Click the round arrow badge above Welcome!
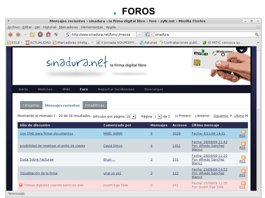 [x=242, y=50]
